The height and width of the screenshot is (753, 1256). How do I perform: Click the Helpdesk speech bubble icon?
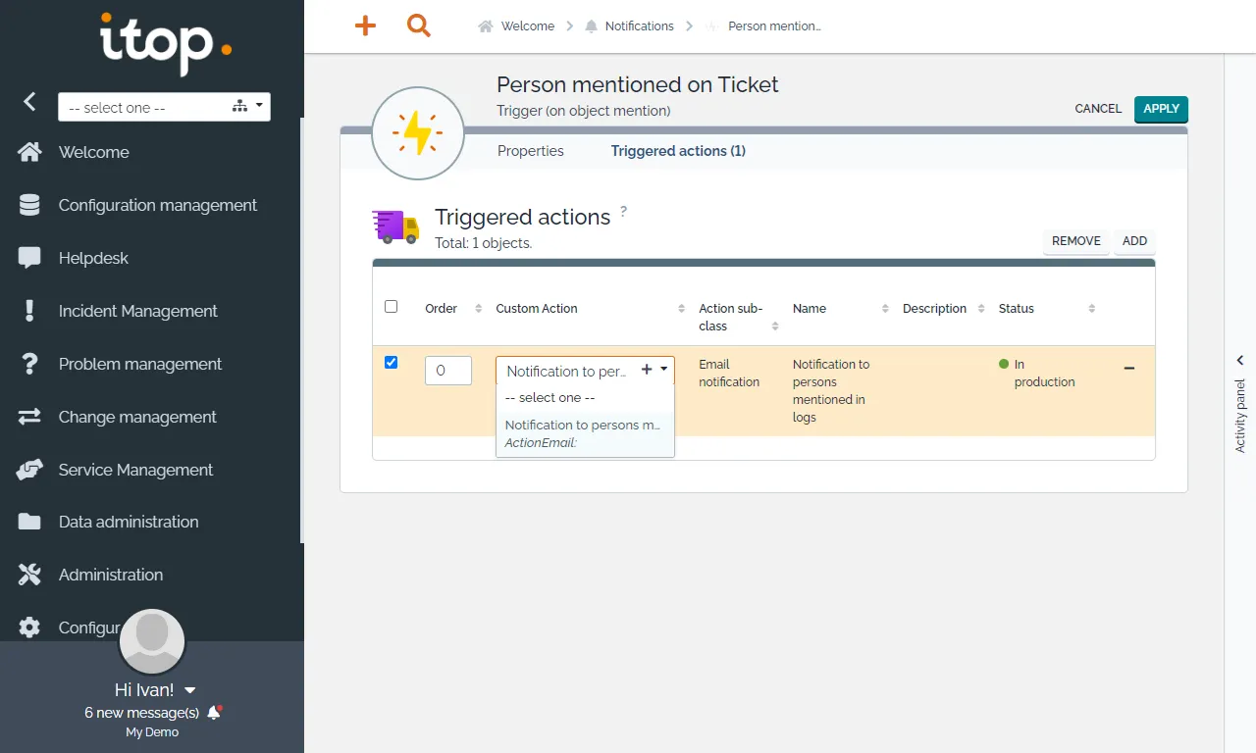29,258
